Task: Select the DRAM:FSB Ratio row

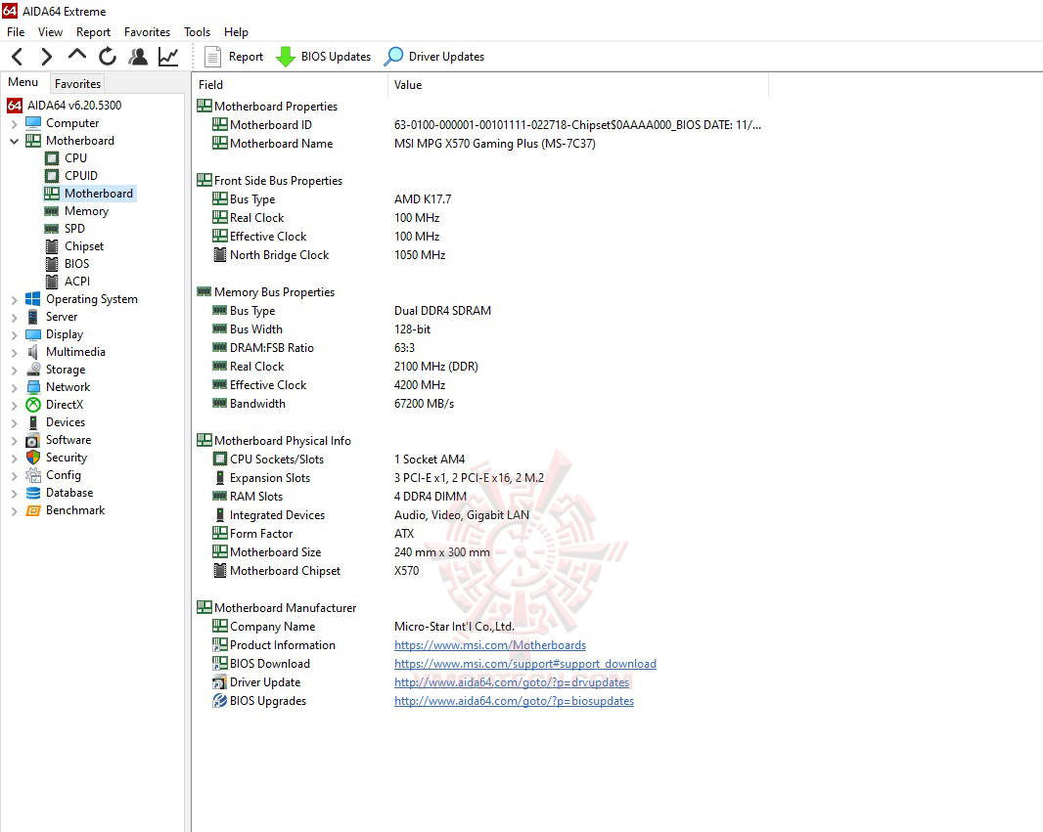Action: (x=478, y=347)
